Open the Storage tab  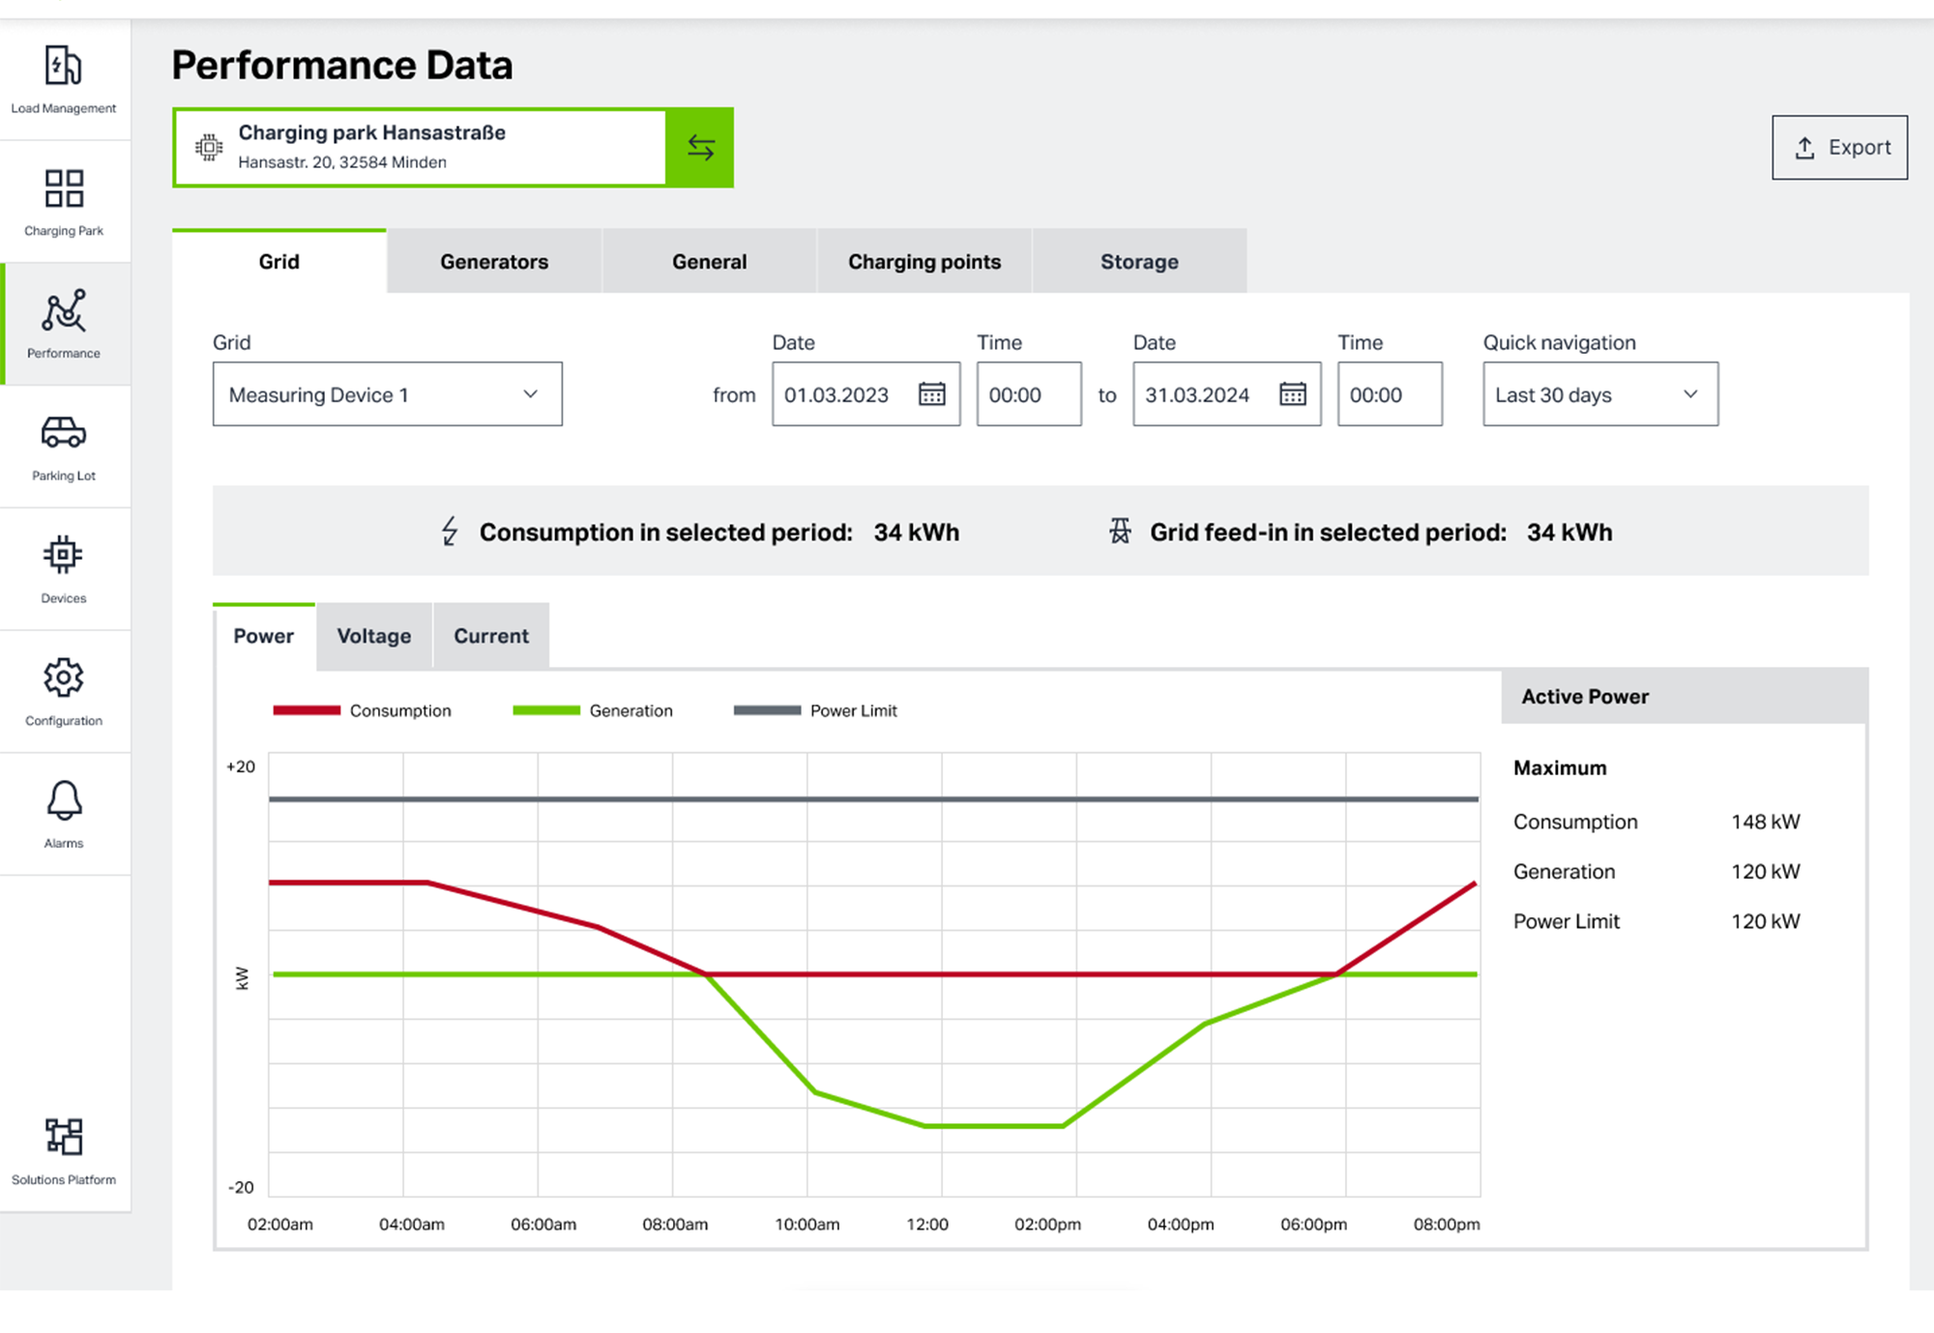pos(1139,261)
